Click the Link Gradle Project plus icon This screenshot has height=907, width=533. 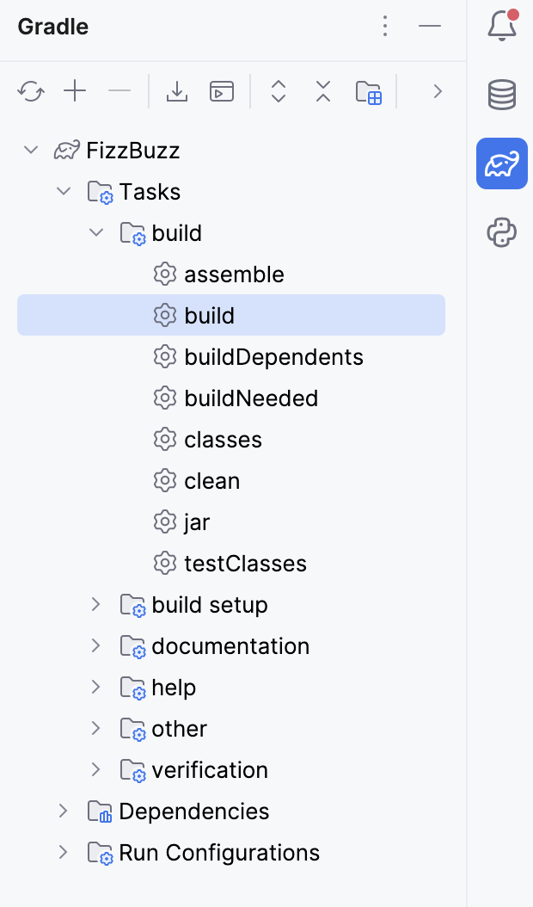click(x=75, y=90)
